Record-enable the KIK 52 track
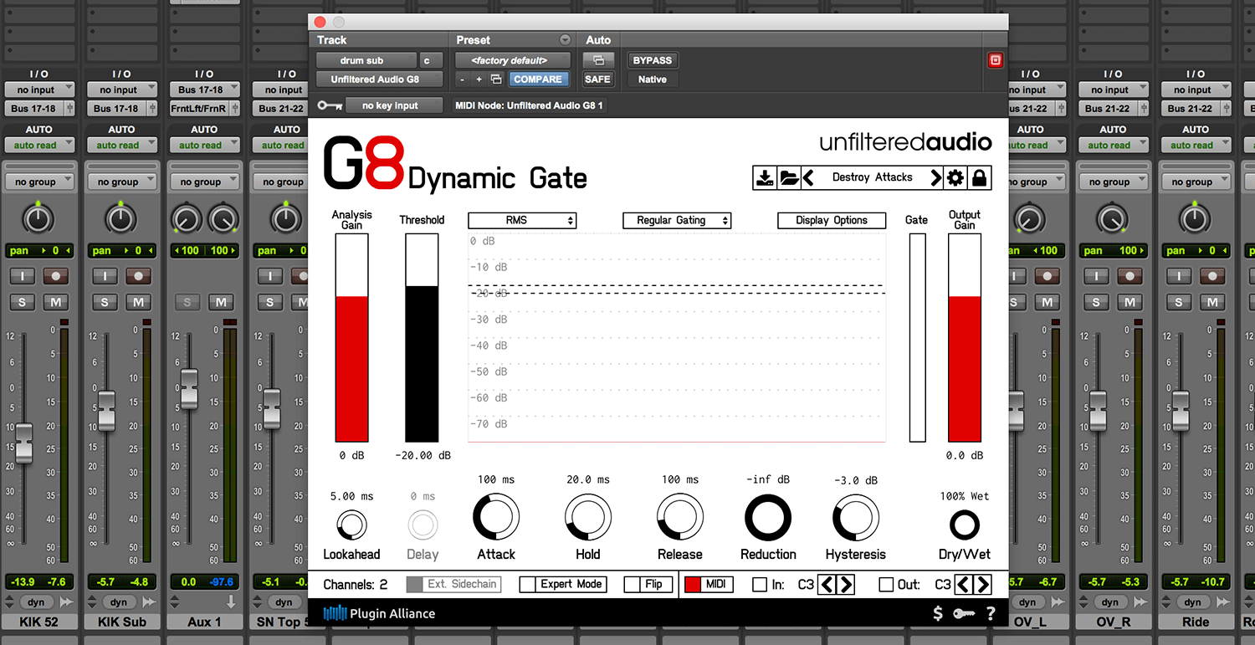The image size is (1255, 645). (x=56, y=276)
